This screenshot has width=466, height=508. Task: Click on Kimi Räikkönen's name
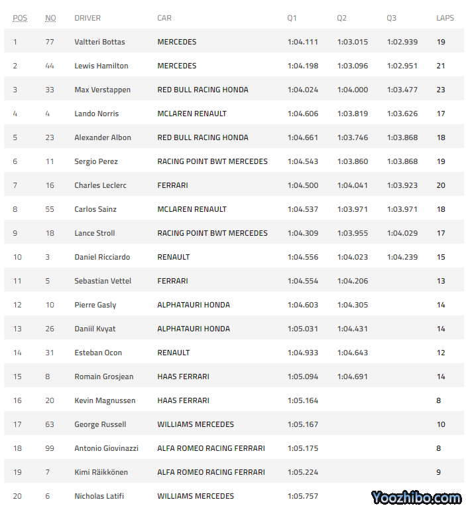101,472
